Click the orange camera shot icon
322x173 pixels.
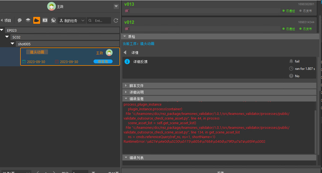click(37, 20)
